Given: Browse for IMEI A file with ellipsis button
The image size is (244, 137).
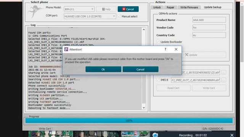Looking at the screenshot, I should 224,72.
